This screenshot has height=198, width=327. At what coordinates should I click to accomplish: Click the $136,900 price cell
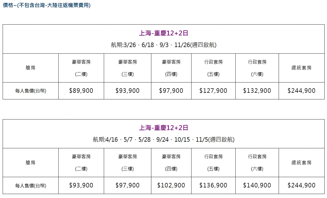(x=213, y=185)
